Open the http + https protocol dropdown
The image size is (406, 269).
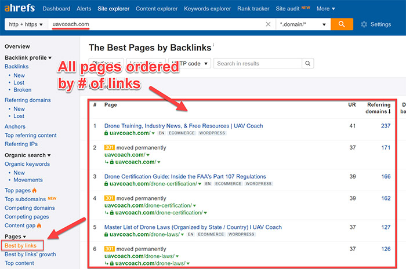tap(26, 24)
